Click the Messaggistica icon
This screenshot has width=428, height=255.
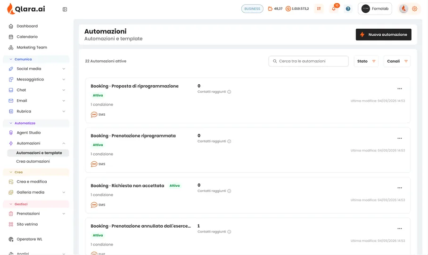[x=11, y=80]
